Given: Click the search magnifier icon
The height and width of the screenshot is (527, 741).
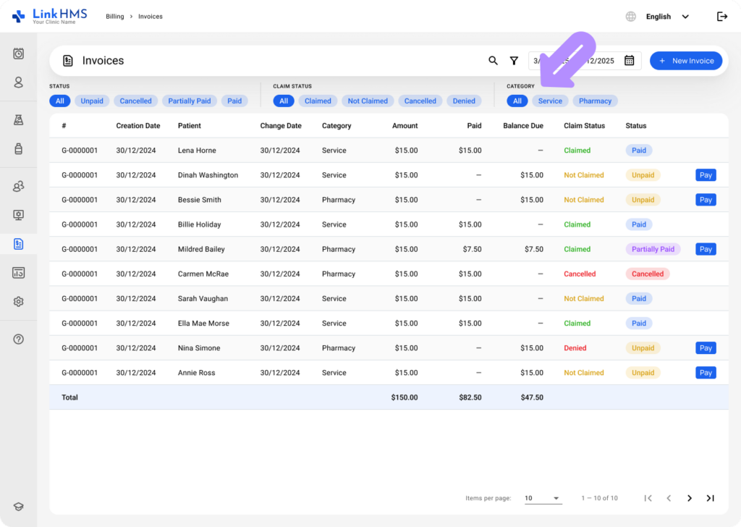Looking at the screenshot, I should (493, 61).
